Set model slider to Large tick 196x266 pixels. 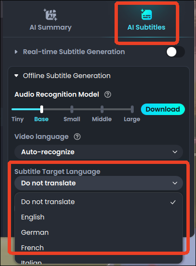point(132,109)
